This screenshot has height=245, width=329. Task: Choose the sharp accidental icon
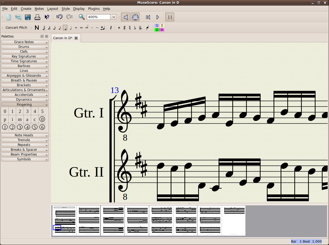click(125, 27)
